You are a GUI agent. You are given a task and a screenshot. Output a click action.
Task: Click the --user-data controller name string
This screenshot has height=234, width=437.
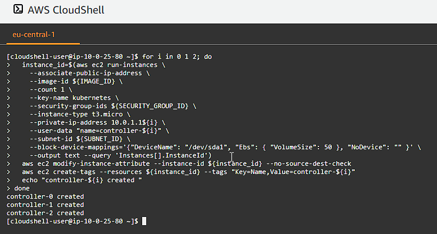(119, 131)
